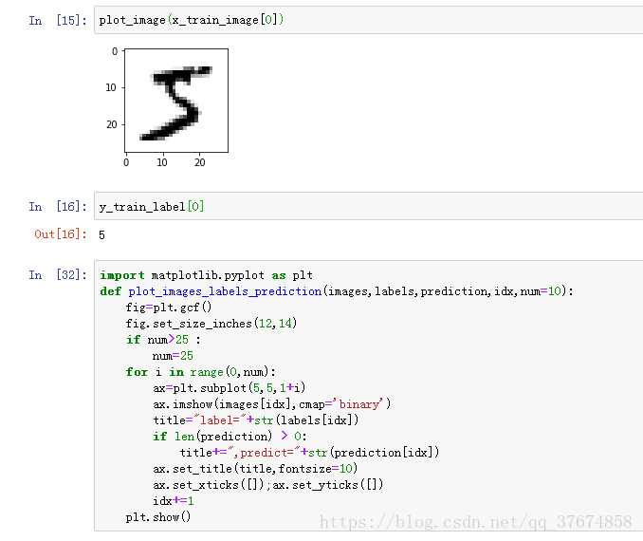Screen dimensions: 643x541
Task: Click the 'def plot_images_labels_prediction' function definition line
Action: [x=337, y=291]
